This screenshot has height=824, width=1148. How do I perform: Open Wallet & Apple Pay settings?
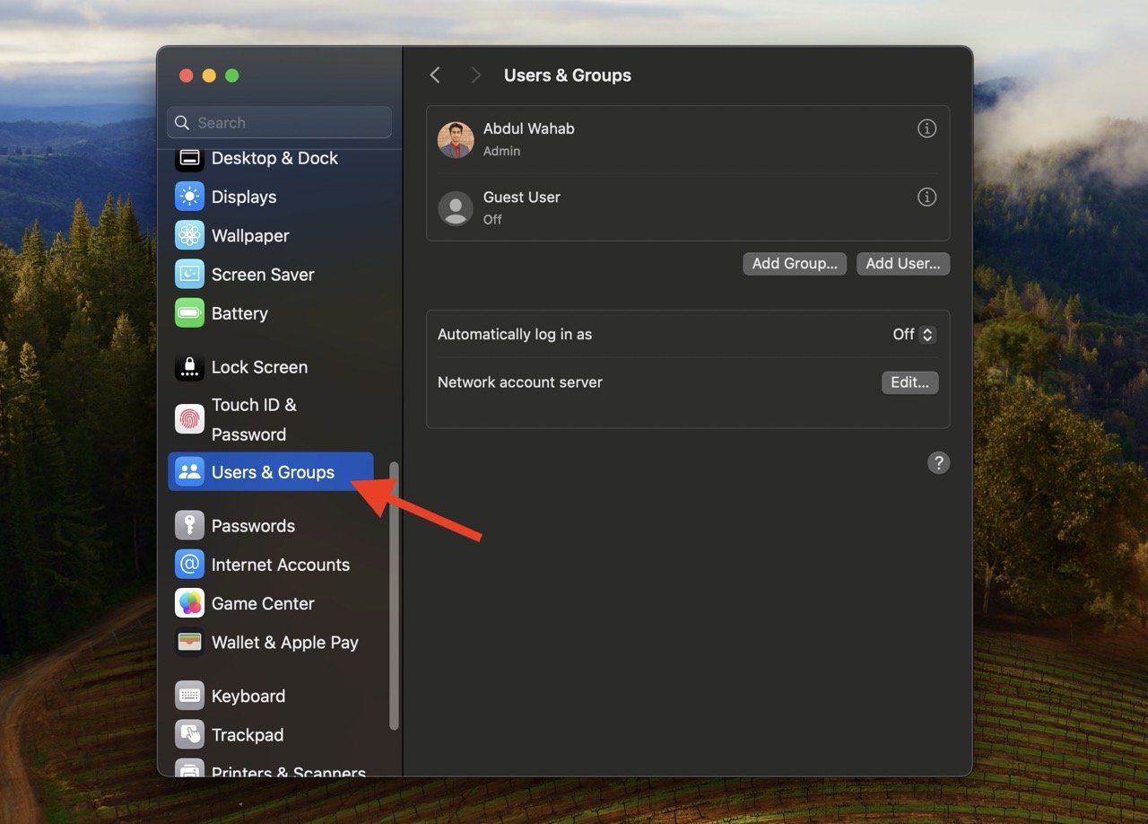(284, 643)
